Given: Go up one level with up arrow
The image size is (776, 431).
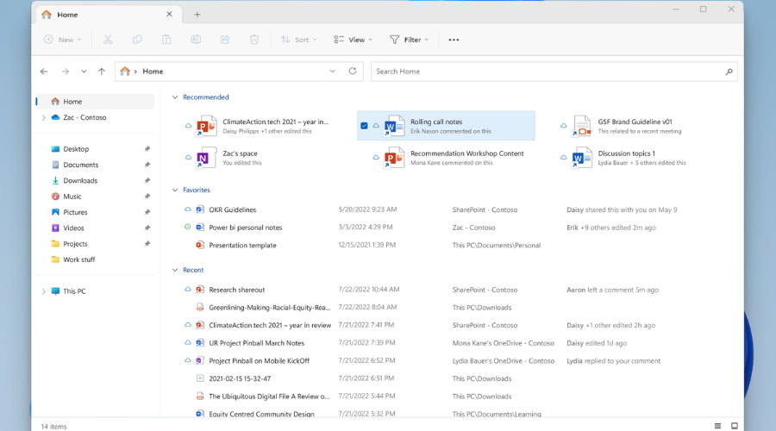Looking at the screenshot, I should (x=102, y=72).
